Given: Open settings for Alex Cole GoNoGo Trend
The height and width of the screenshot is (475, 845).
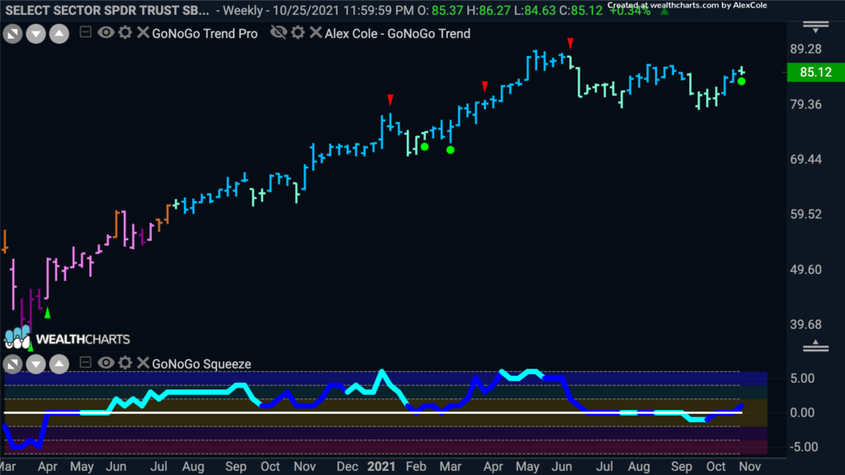Looking at the screenshot, I should 298,33.
